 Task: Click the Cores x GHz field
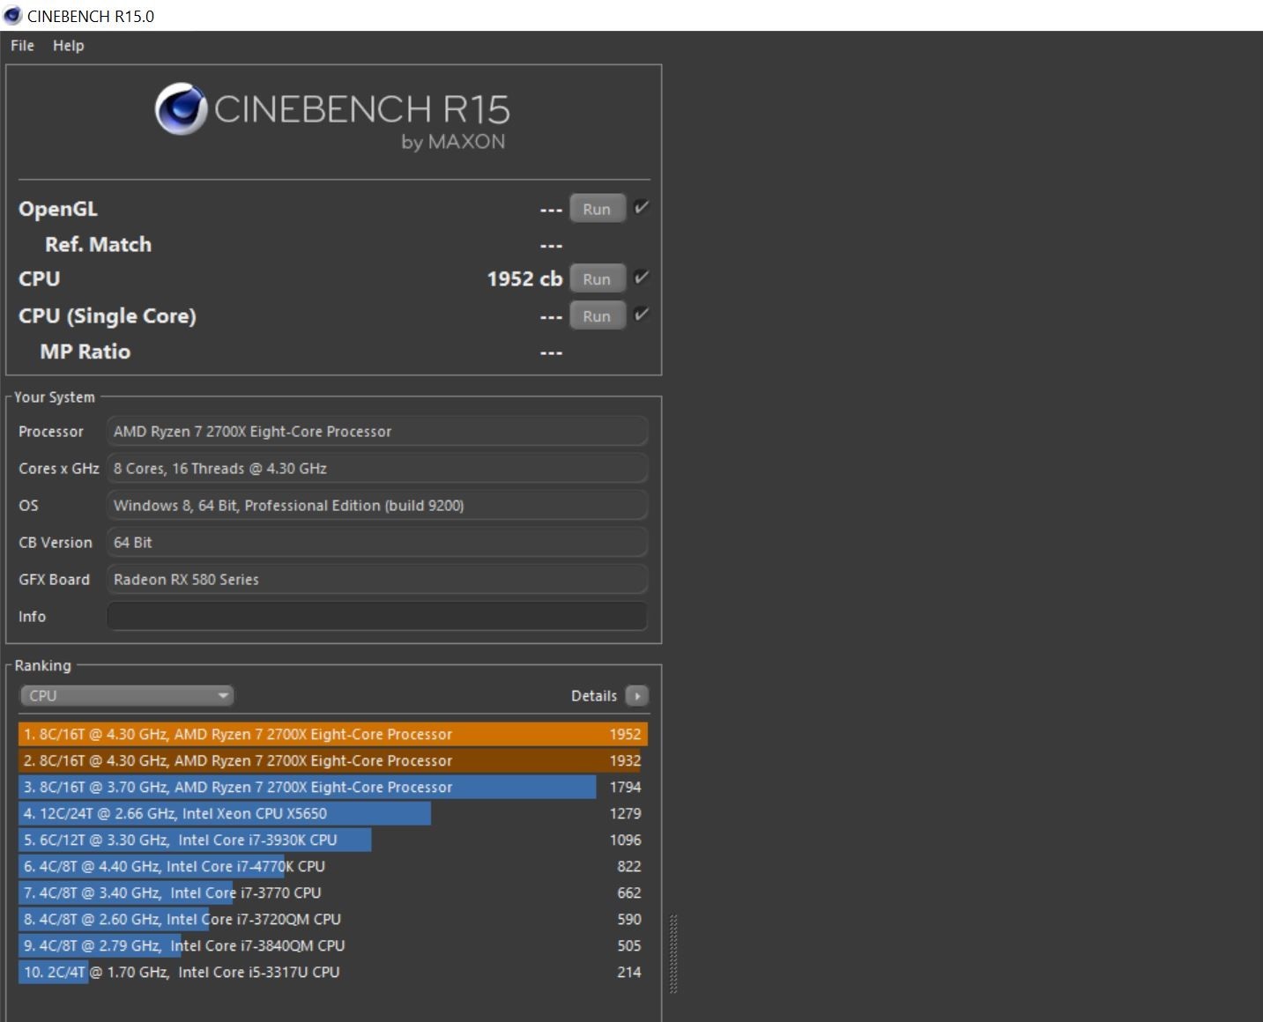point(377,469)
